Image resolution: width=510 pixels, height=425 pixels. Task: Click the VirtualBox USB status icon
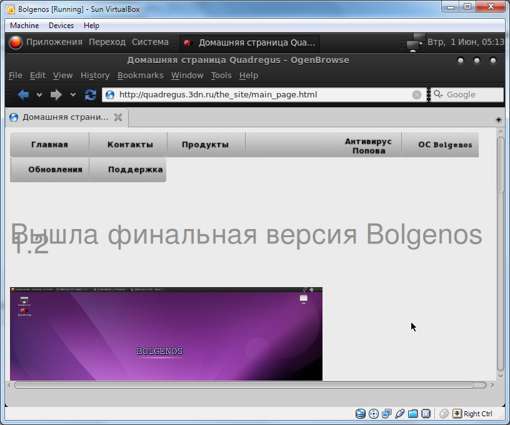point(400,414)
